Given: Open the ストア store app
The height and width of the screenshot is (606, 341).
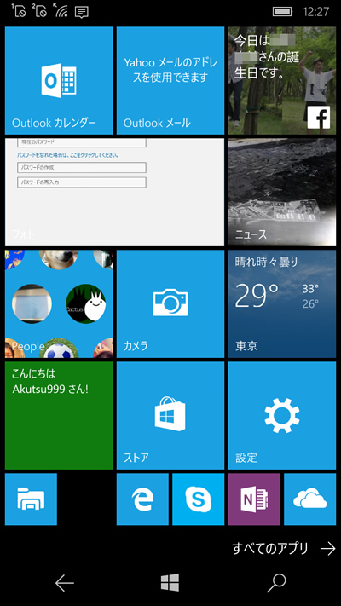Looking at the screenshot, I should coord(170,415).
